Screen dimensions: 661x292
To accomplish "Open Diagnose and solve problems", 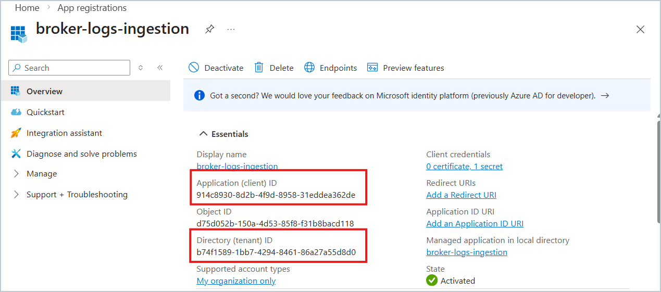I will (82, 154).
